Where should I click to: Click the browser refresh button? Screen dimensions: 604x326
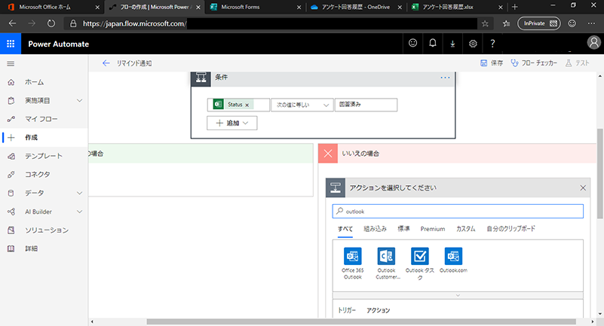pos(51,23)
